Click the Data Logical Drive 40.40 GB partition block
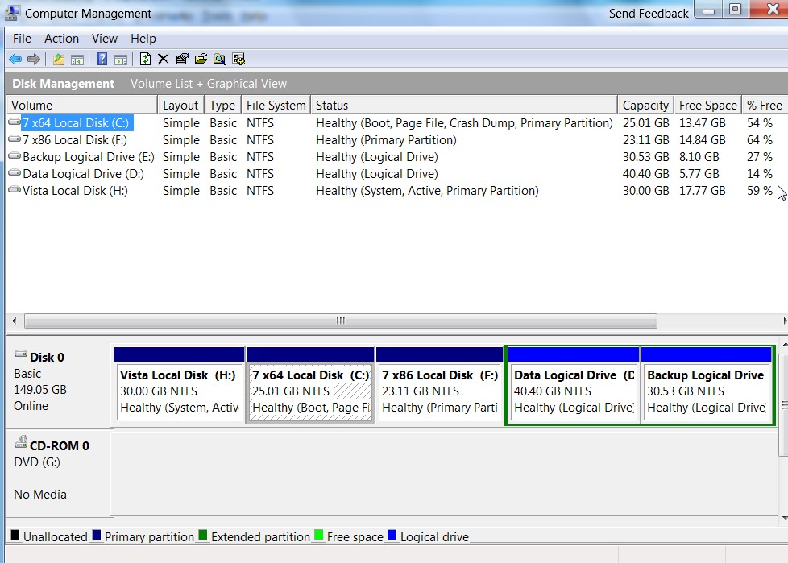 (x=574, y=385)
